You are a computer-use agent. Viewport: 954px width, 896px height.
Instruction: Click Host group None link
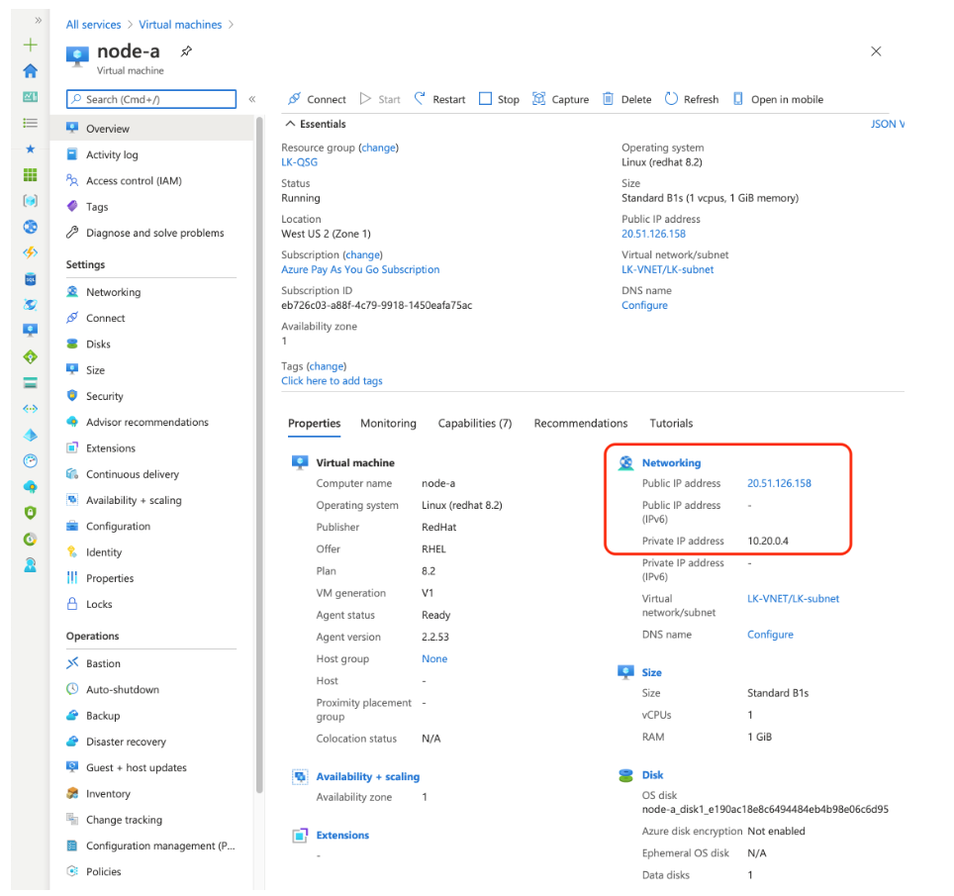click(x=434, y=658)
